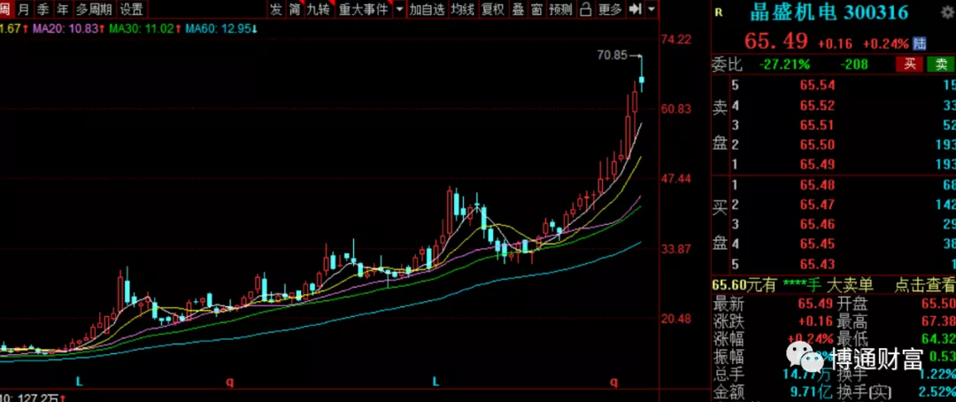This screenshot has width=956, height=402.
Task: Open the 多周期 multi-period view
Action: pos(94,9)
